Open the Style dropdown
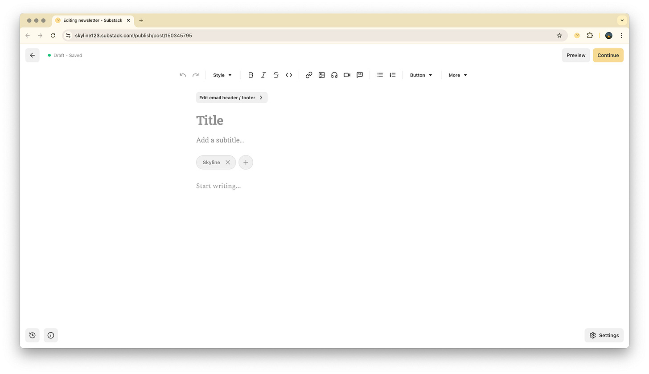Screen dimensions: 649x374 (x=222, y=75)
